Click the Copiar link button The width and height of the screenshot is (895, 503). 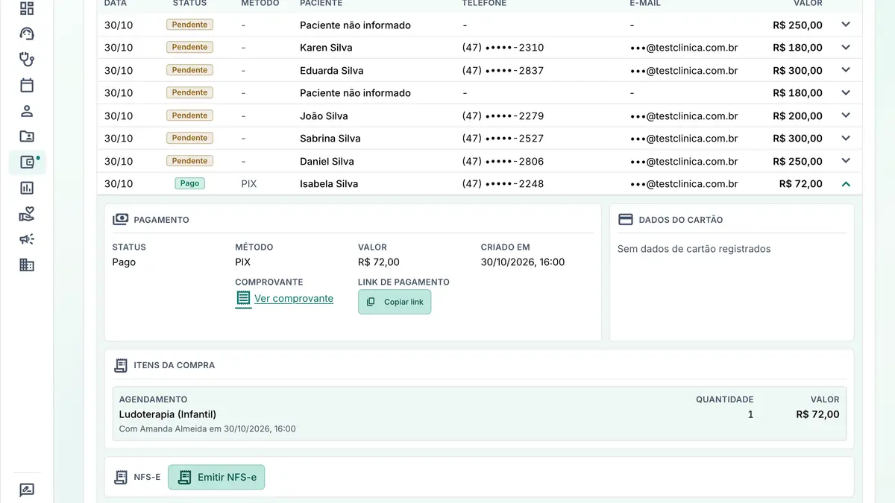395,302
